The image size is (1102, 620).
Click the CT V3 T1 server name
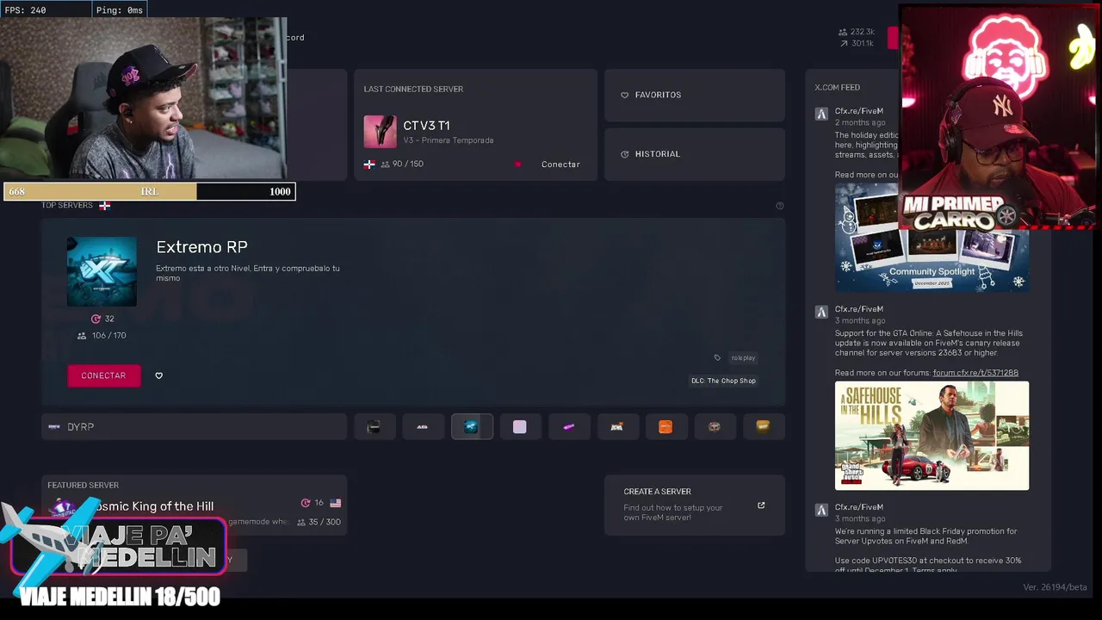tap(426, 126)
